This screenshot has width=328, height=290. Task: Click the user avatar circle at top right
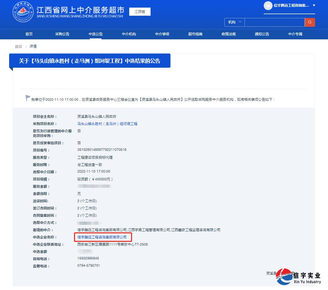coord(268,6)
